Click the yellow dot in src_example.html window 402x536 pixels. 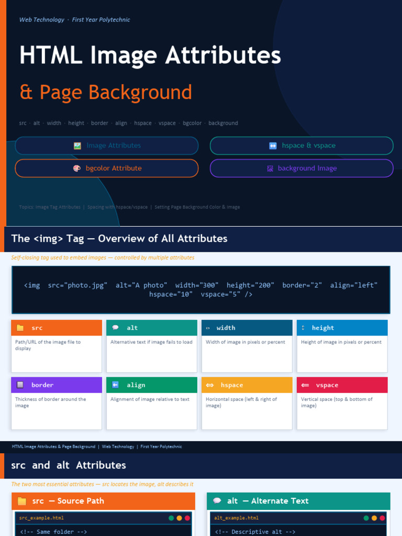tap(179, 518)
